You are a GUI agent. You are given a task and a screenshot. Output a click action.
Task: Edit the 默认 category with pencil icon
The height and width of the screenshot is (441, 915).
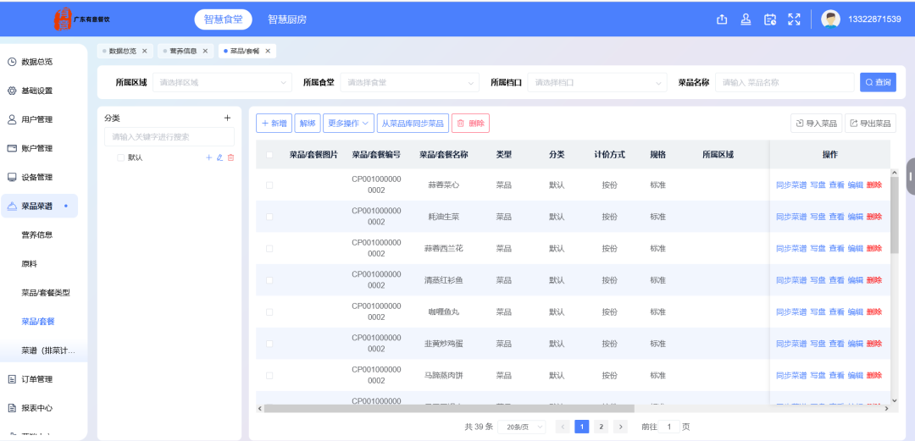pos(219,157)
